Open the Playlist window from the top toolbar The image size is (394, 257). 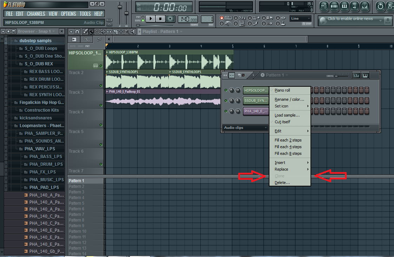[324, 7]
